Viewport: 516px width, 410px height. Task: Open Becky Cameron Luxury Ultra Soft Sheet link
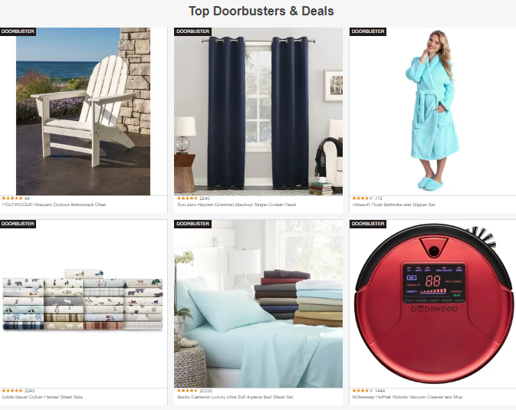coord(235,397)
